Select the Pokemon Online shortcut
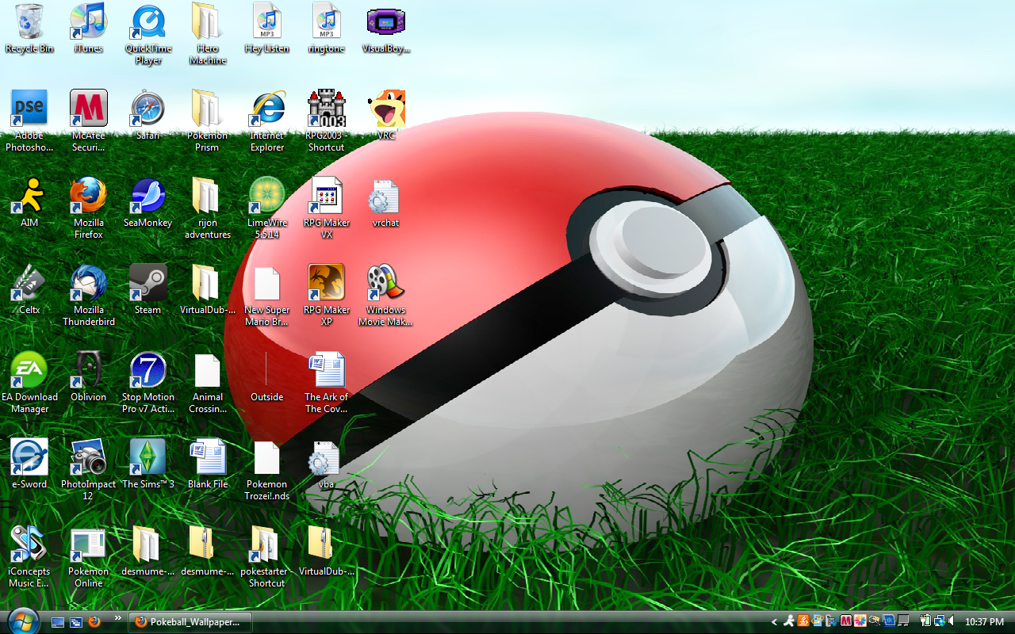Viewport: 1015px width, 634px height. coord(88,557)
